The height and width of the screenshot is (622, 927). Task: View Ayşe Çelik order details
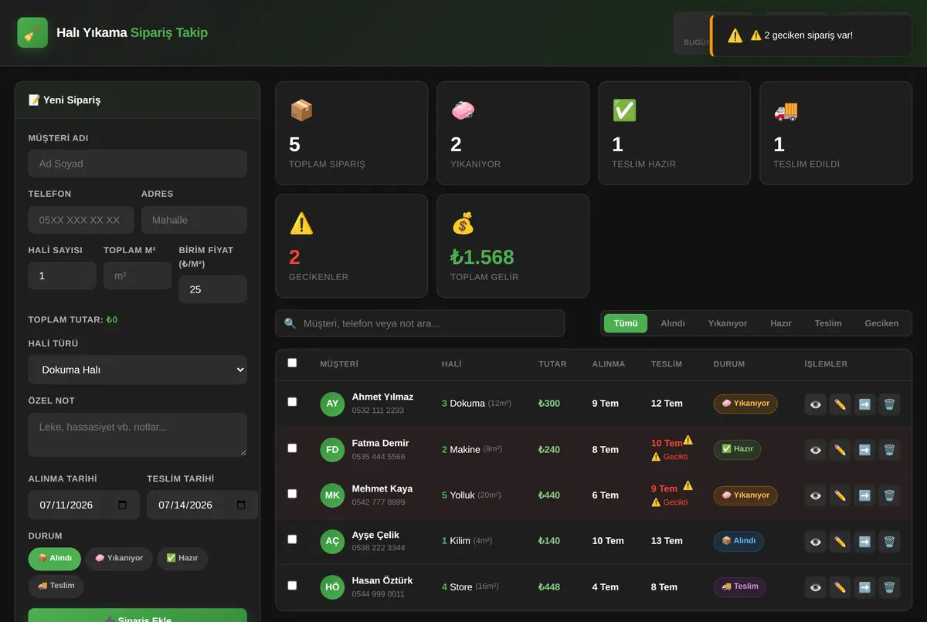click(x=815, y=541)
